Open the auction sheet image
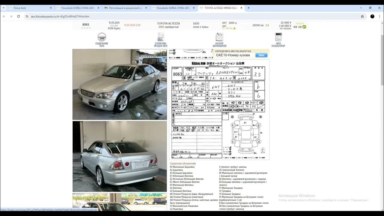The image size is (384, 216). [219, 109]
